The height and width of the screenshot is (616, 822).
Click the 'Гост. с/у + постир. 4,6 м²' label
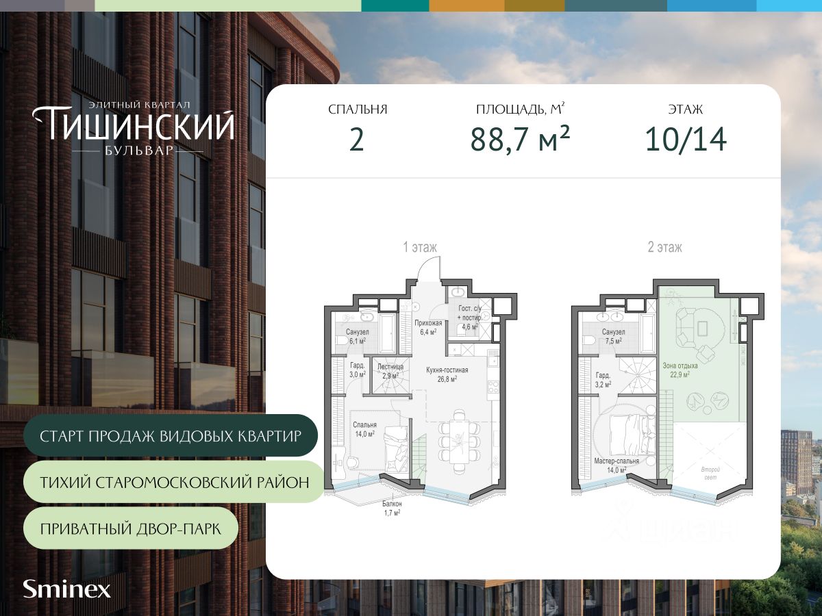(469, 318)
